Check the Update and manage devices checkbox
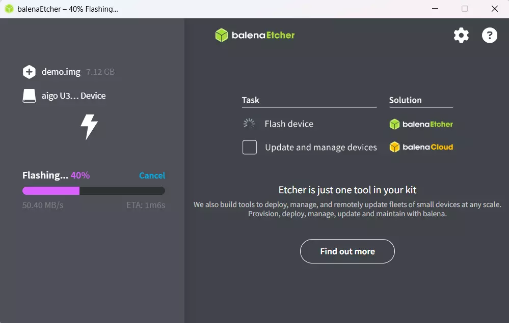Viewport: 509px width, 323px height. 249,147
